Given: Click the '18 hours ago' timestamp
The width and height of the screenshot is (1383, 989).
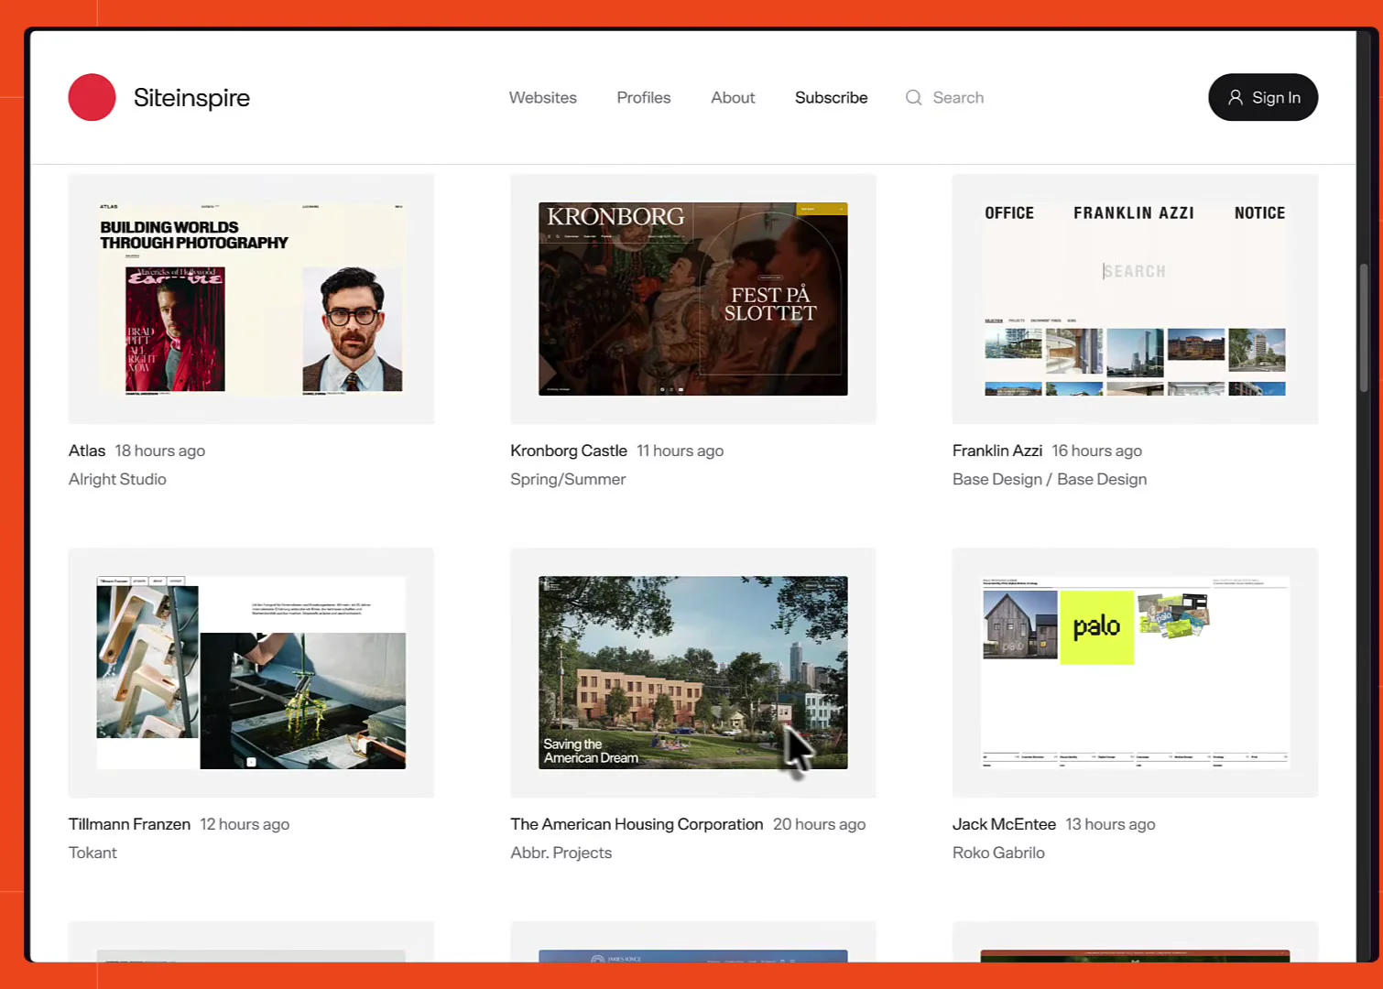Looking at the screenshot, I should point(160,451).
